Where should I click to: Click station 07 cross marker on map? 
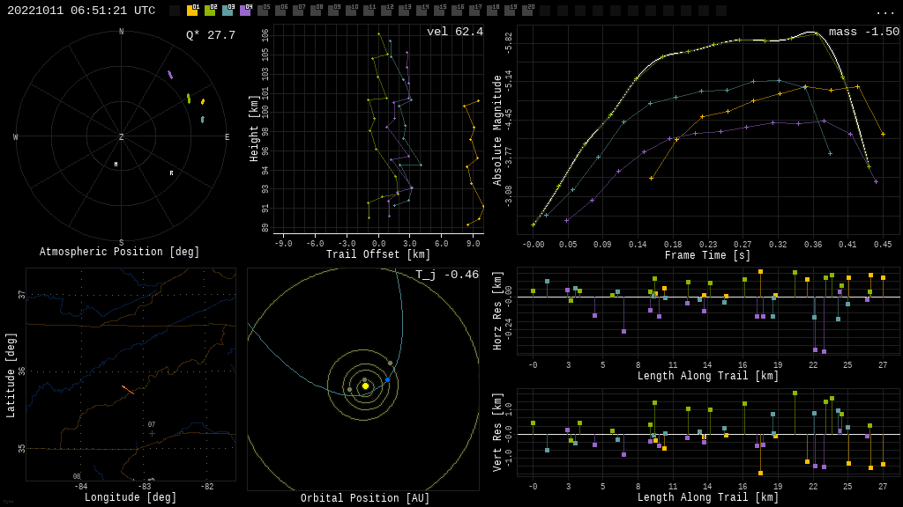(x=152, y=433)
